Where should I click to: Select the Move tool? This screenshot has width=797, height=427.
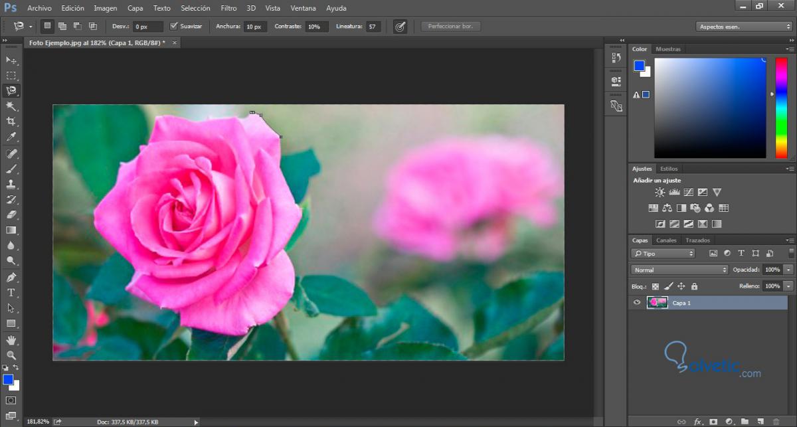pyautogui.click(x=11, y=60)
